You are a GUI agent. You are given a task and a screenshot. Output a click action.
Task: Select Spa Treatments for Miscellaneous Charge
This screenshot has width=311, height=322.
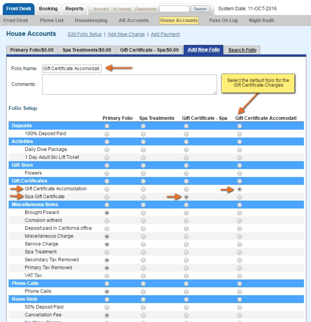[143, 236]
